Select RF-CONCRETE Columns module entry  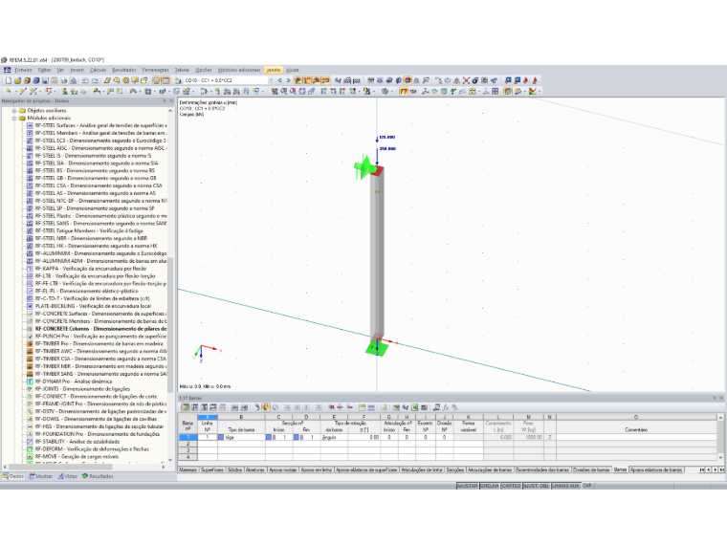[x=100, y=329]
